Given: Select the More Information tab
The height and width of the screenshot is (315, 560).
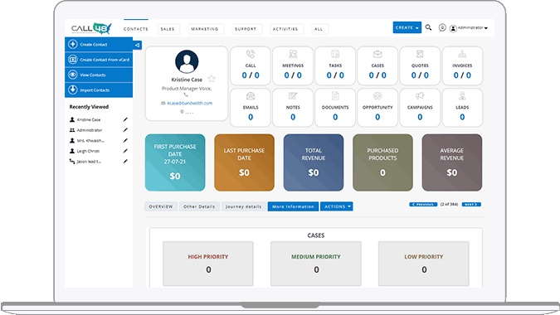Looking at the screenshot, I should [293, 206].
